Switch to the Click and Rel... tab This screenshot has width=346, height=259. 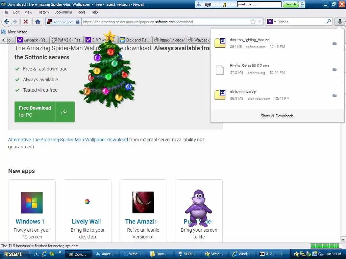[135, 40]
